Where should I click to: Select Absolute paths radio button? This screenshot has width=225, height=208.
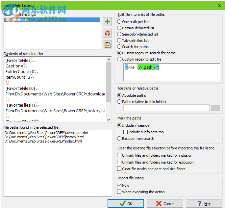[132, 95]
